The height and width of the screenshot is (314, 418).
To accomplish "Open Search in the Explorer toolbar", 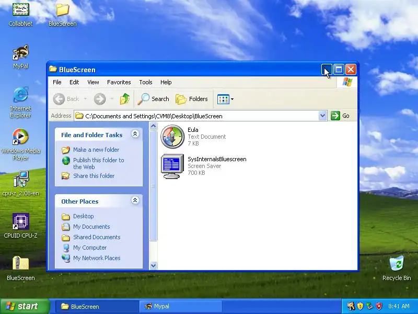I will coord(153,99).
